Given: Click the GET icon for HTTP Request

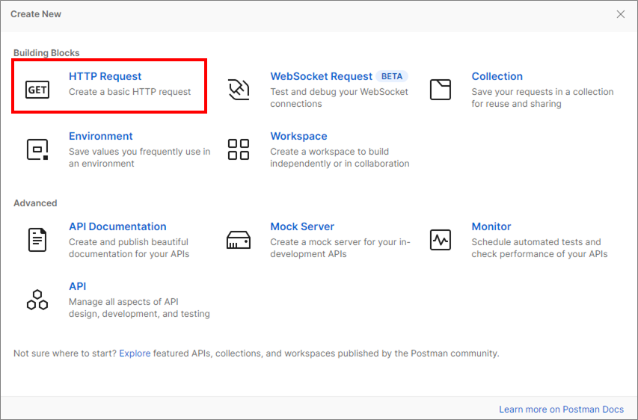Looking at the screenshot, I should coord(37,90).
